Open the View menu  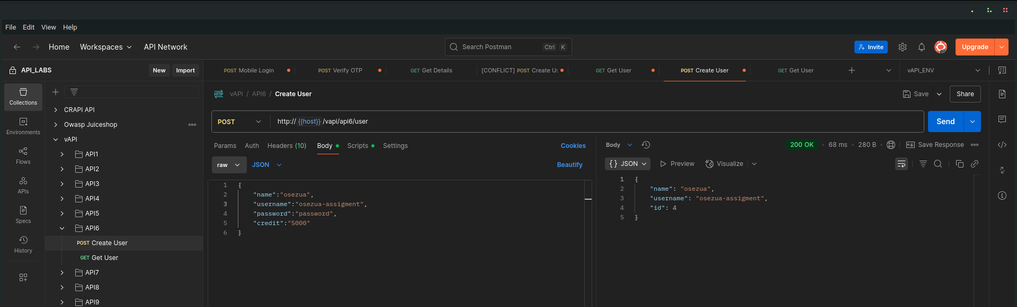49,27
